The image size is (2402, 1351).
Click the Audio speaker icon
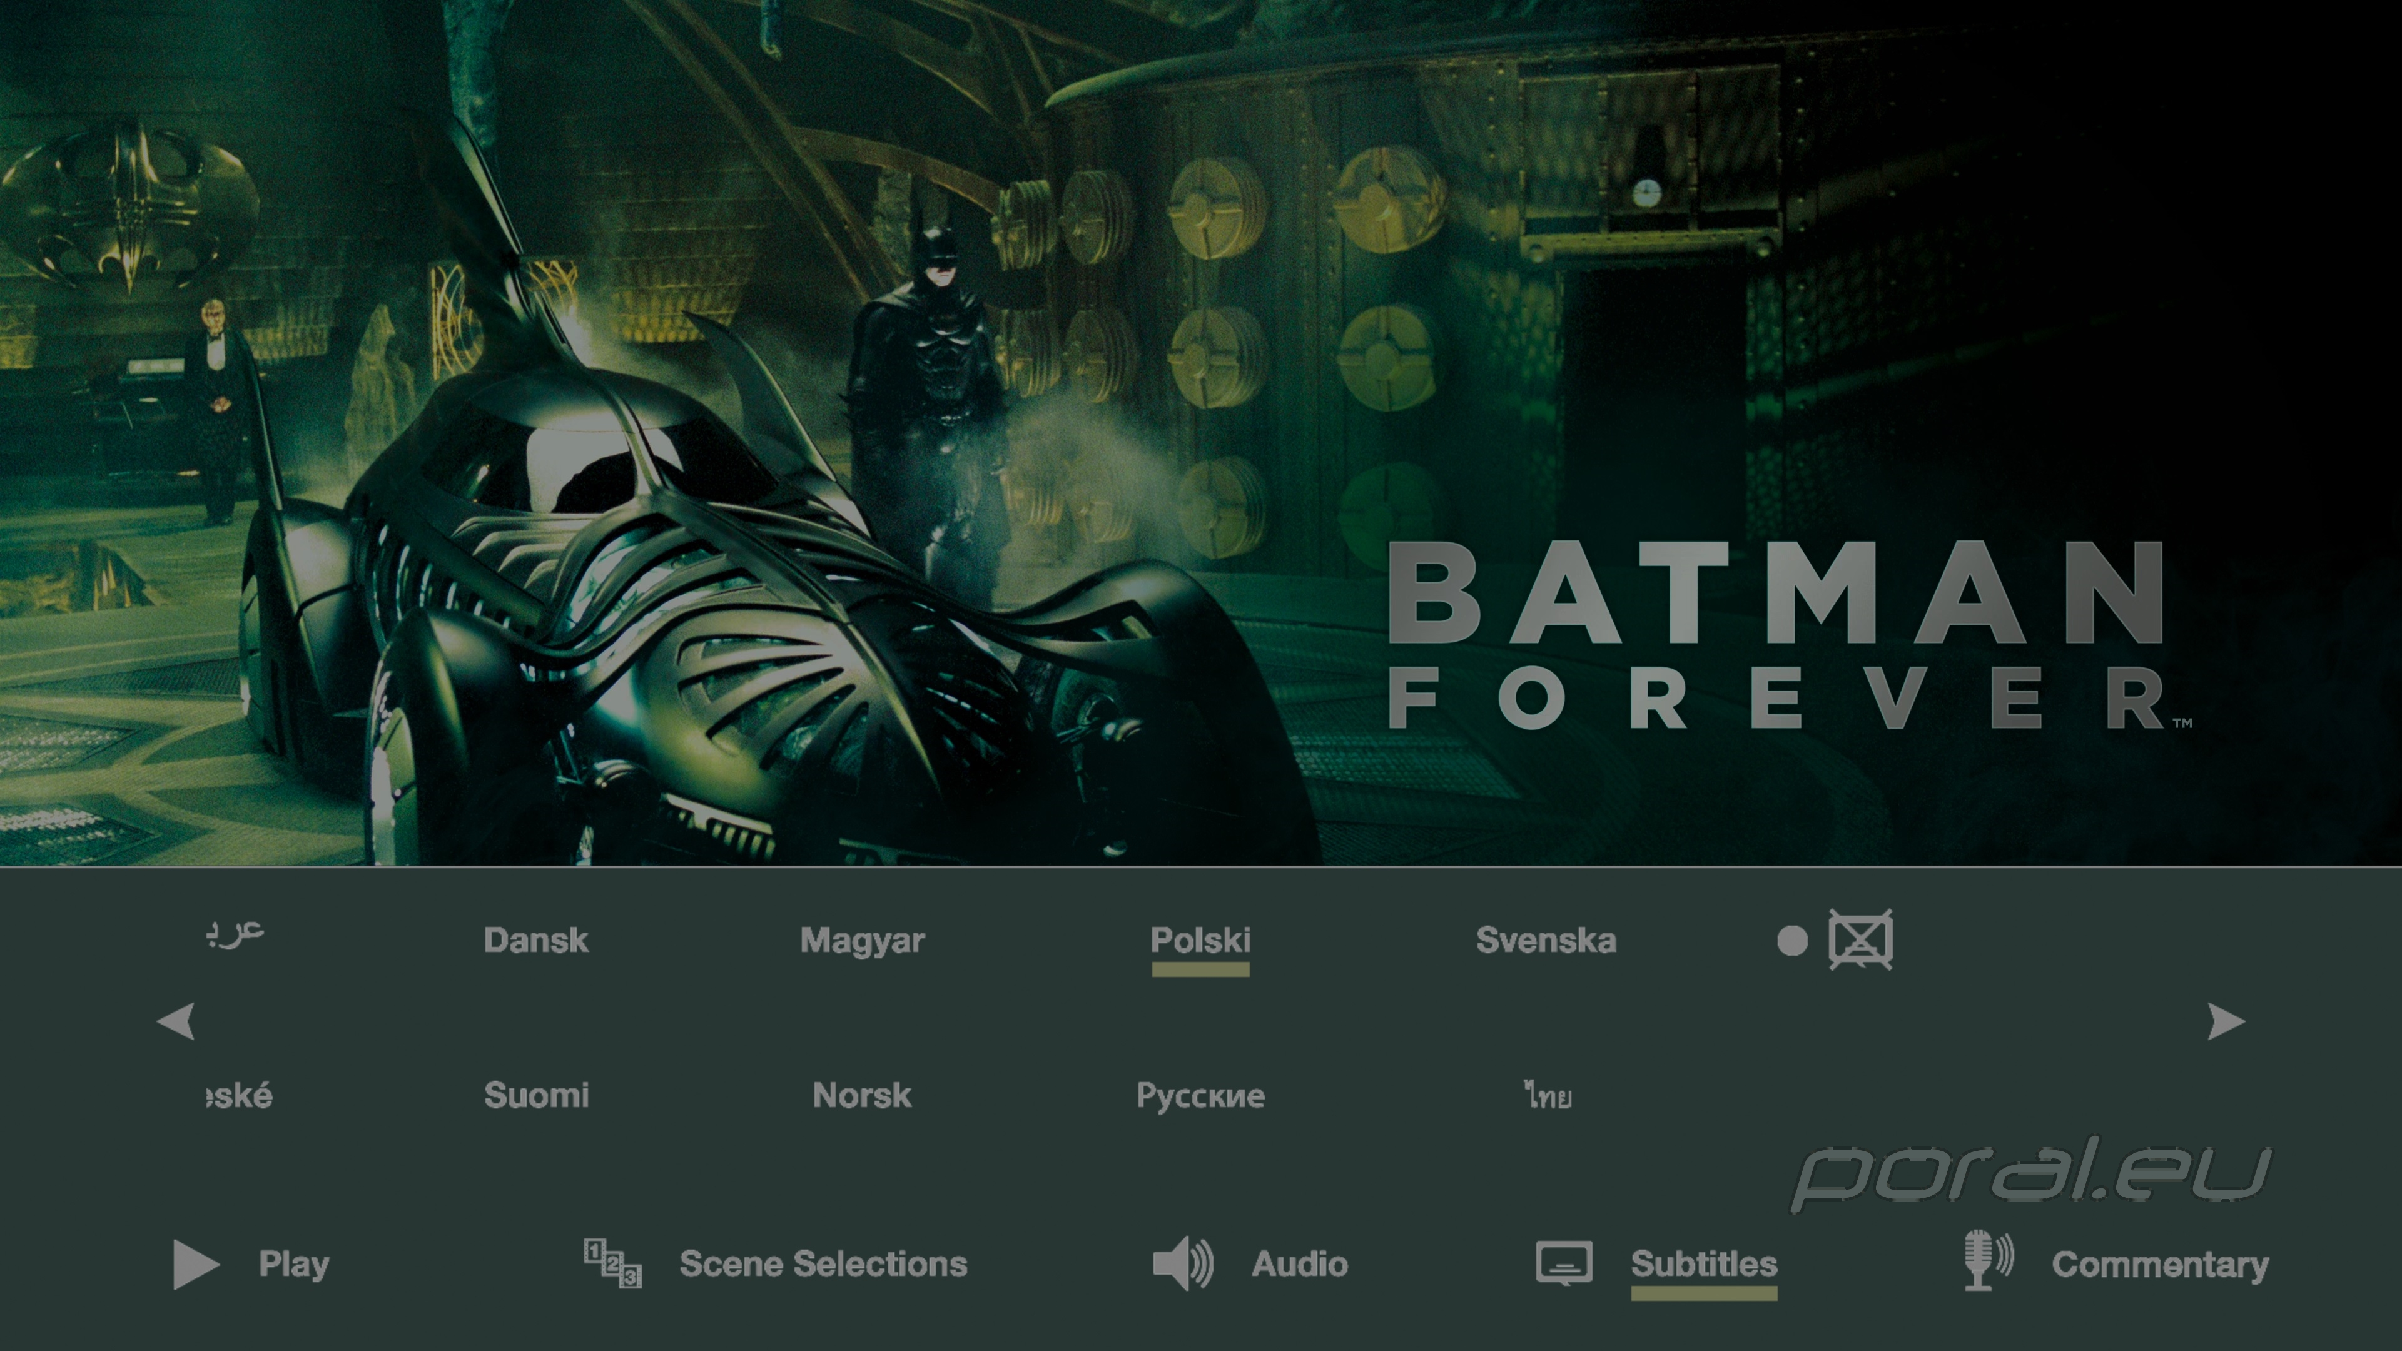(1183, 1264)
